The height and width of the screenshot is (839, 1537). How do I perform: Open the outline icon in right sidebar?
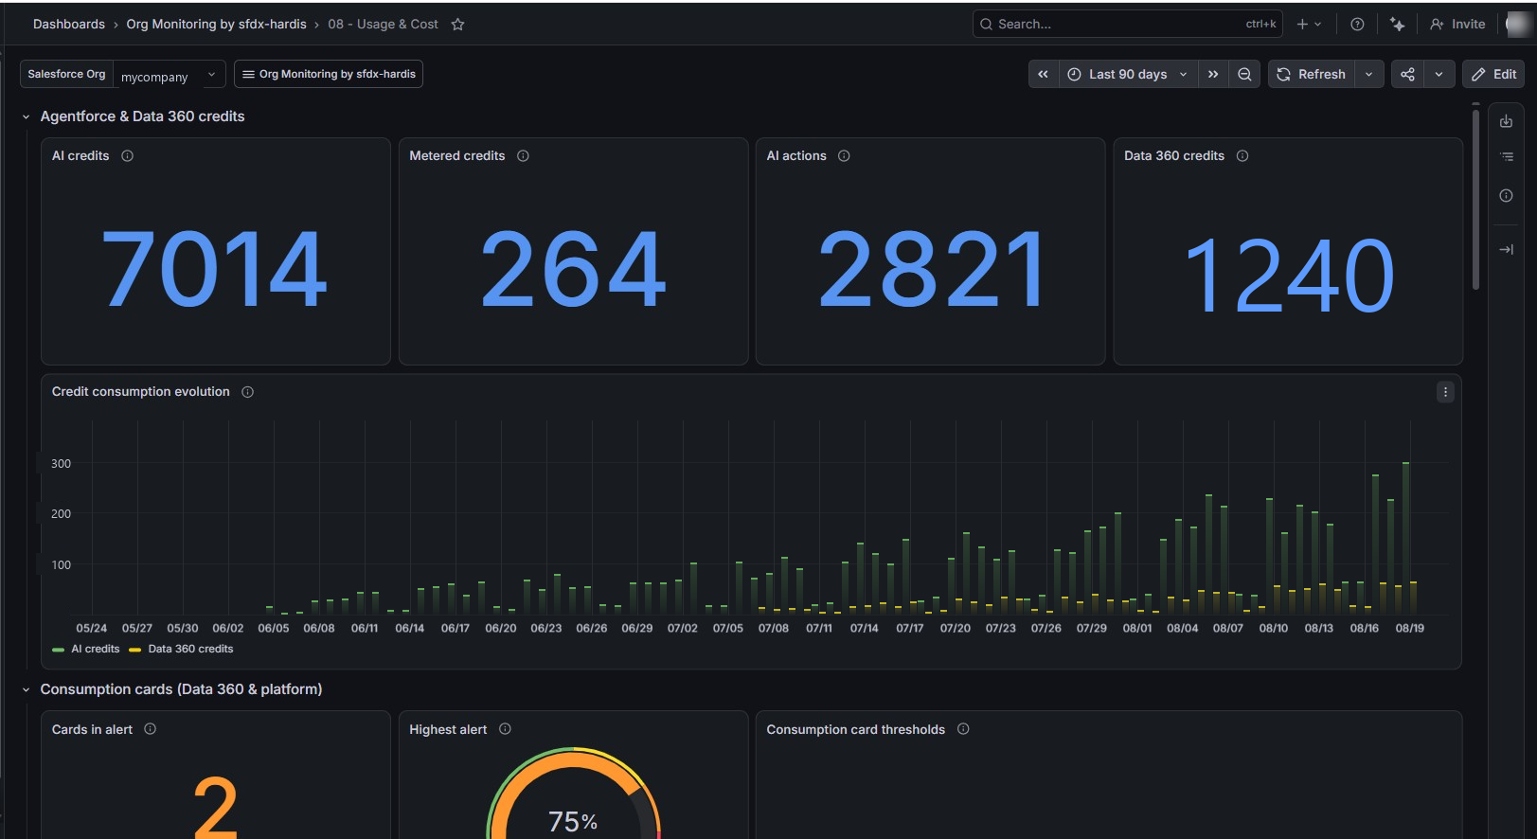point(1507,157)
